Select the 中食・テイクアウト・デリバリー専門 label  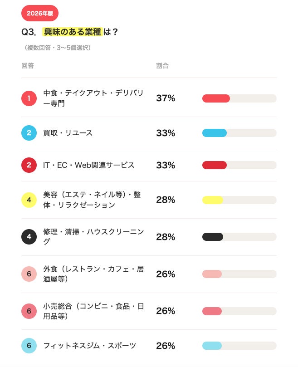(93, 98)
